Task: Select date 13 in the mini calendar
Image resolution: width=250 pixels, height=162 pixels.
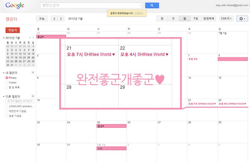Action: (24, 54)
